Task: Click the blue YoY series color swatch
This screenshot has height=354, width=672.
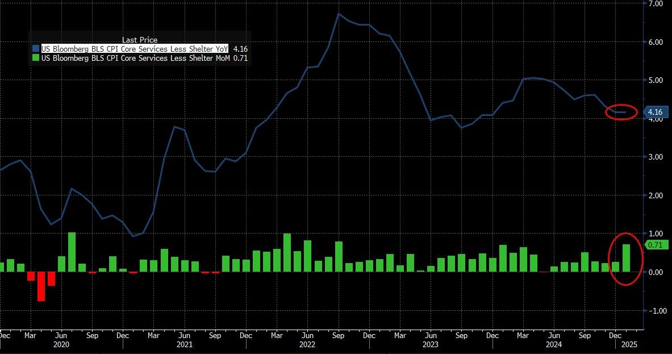Action: click(36, 49)
